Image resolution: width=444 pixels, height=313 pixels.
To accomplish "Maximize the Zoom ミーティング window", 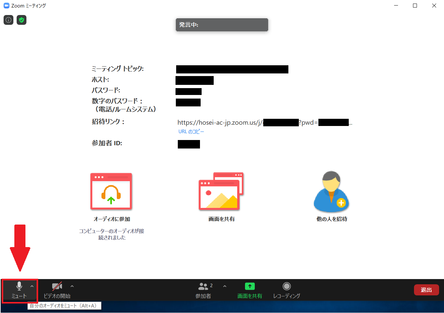I will [x=415, y=6].
